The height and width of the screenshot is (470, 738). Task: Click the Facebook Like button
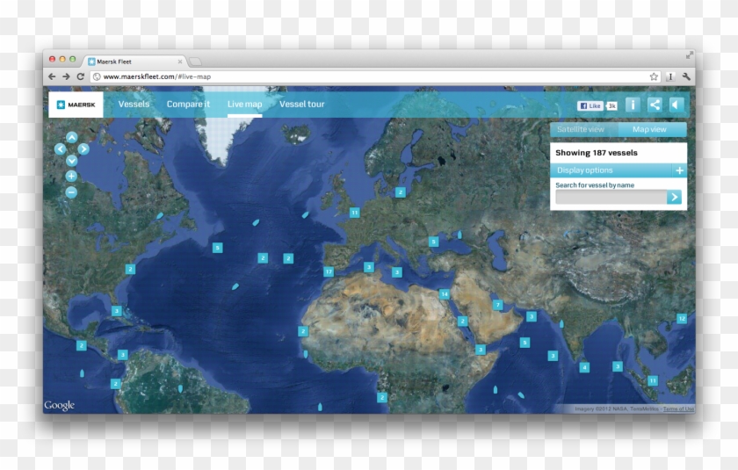(x=590, y=105)
